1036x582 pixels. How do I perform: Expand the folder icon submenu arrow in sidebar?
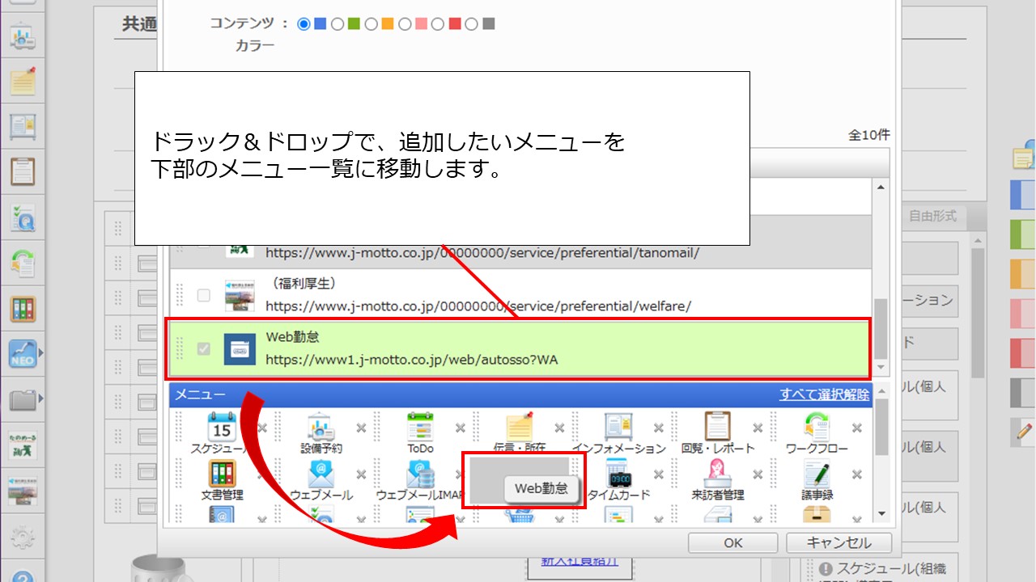pyautogui.click(x=40, y=398)
